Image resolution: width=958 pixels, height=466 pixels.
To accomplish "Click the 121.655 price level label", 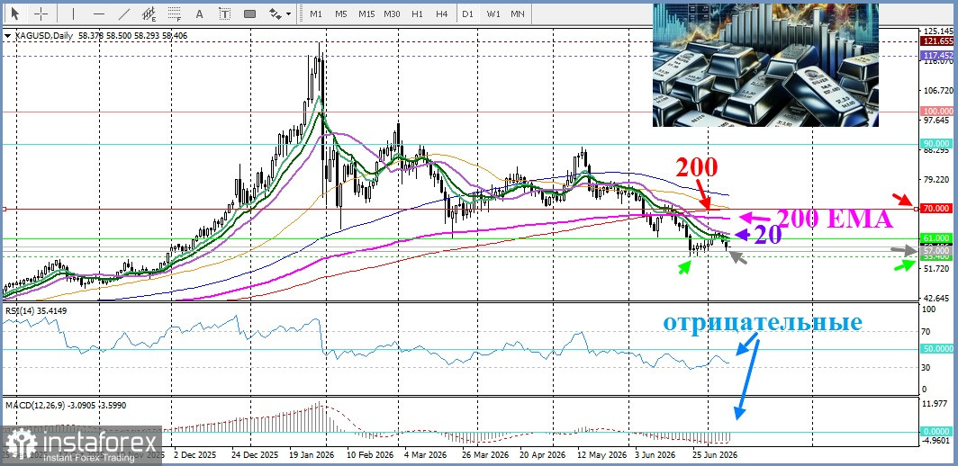I will 936,41.
